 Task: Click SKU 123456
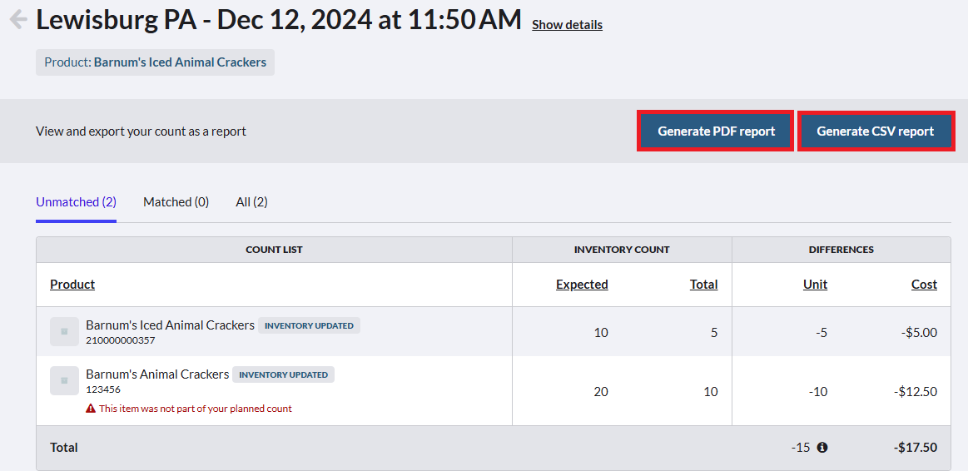point(103,389)
